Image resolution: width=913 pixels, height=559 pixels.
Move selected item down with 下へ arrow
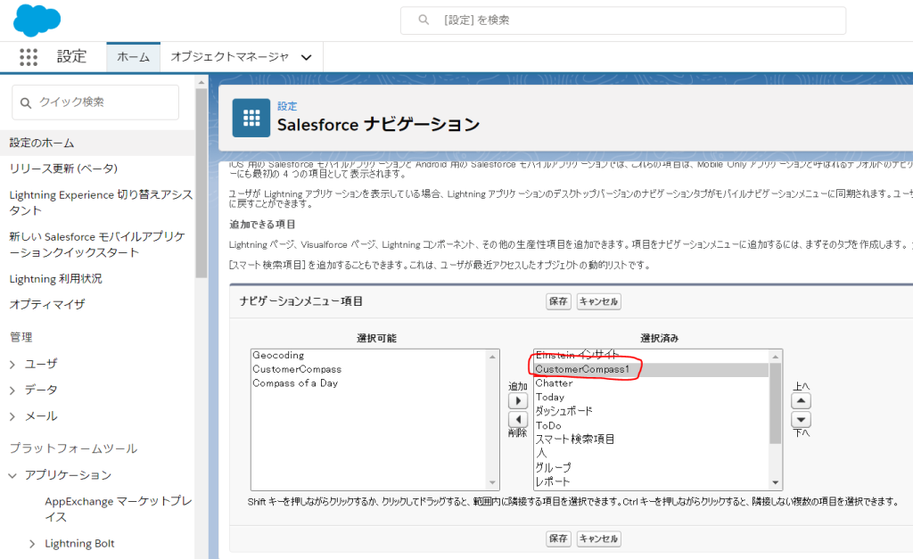[x=802, y=419]
